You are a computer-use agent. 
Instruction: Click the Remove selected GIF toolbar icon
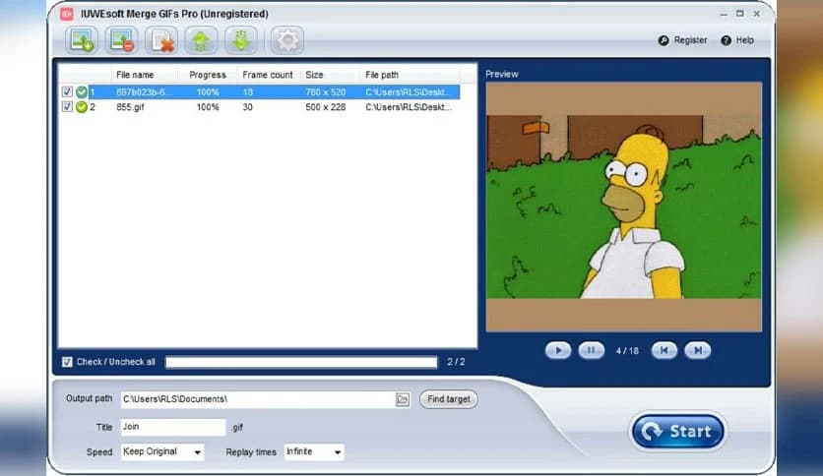[121, 40]
